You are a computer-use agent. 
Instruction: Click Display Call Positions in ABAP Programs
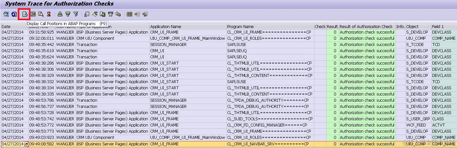coord(25,14)
